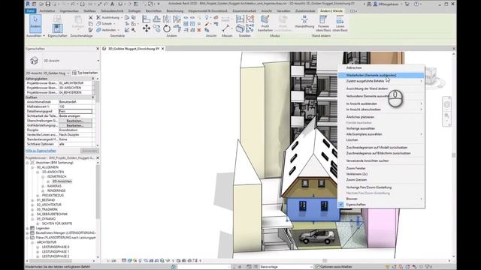Image resolution: width=481 pixels, height=270 pixels.
Task: Click the Wandöffnung icon
Action: (x=304, y=22)
